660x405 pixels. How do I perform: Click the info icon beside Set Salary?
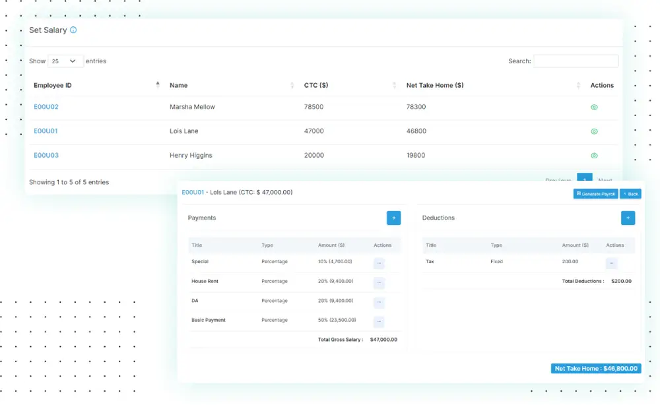[73, 30]
